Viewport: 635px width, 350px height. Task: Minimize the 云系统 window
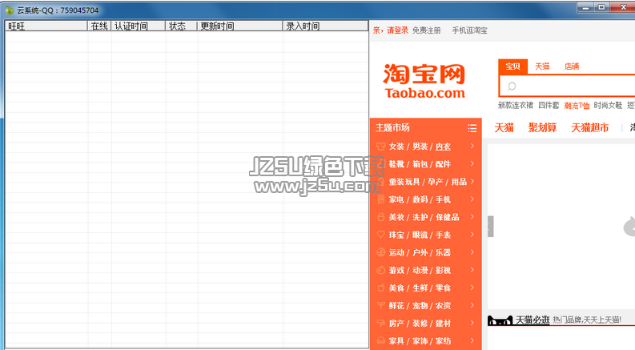point(585,7)
